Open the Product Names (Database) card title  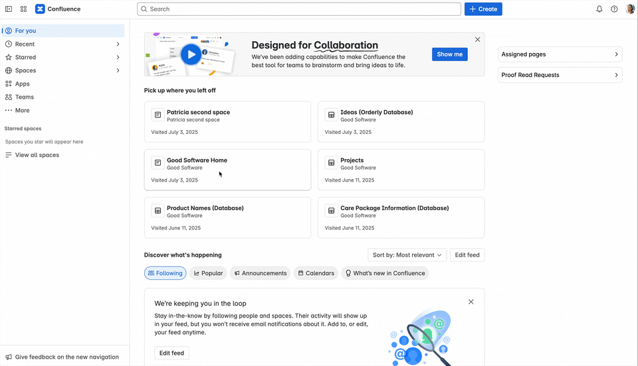205,208
